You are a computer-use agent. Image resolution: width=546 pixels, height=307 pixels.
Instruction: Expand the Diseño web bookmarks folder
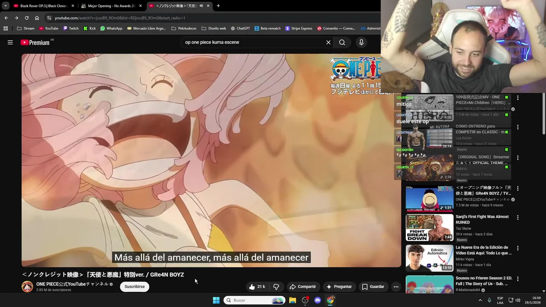point(213,29)
